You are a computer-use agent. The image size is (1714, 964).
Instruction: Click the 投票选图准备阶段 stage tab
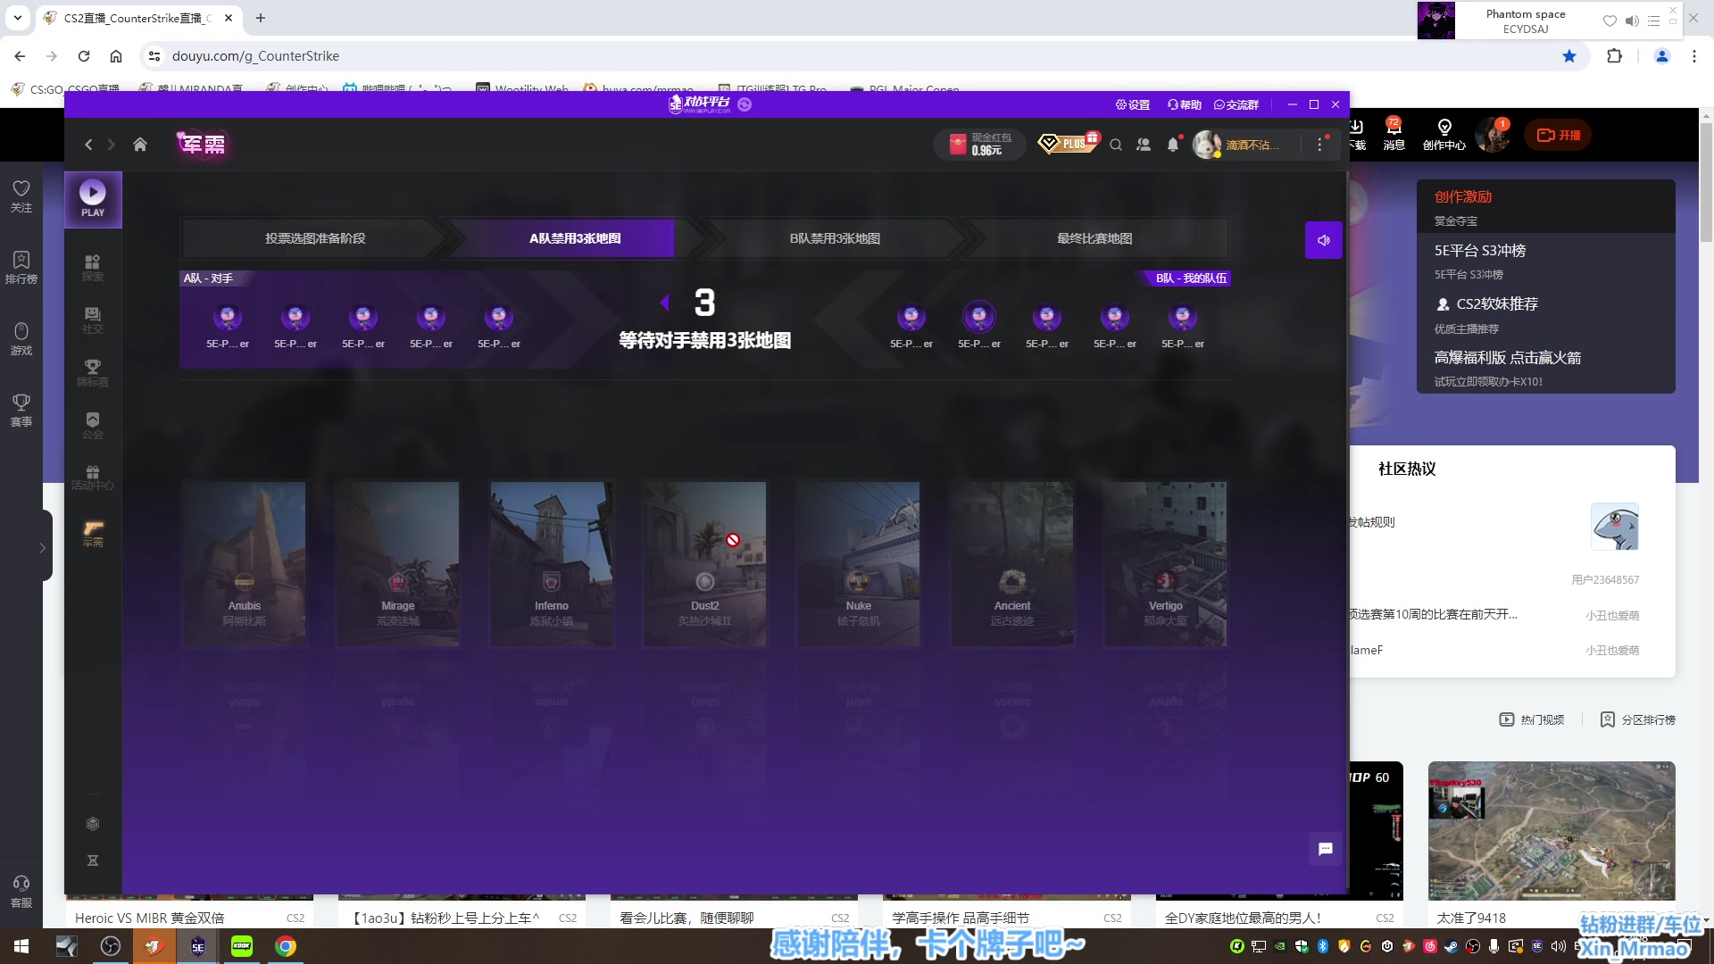click(x=315, y=238)
